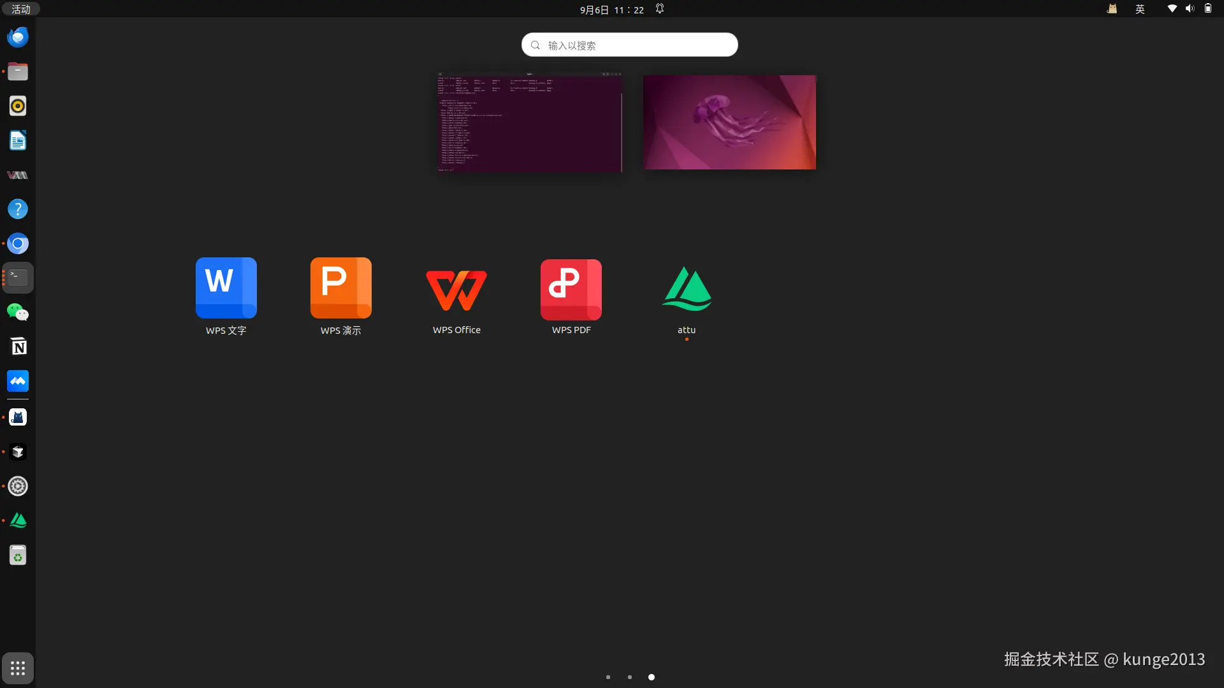
Task: Open system Settings from the dock
Action: click(x=18, y=486)
